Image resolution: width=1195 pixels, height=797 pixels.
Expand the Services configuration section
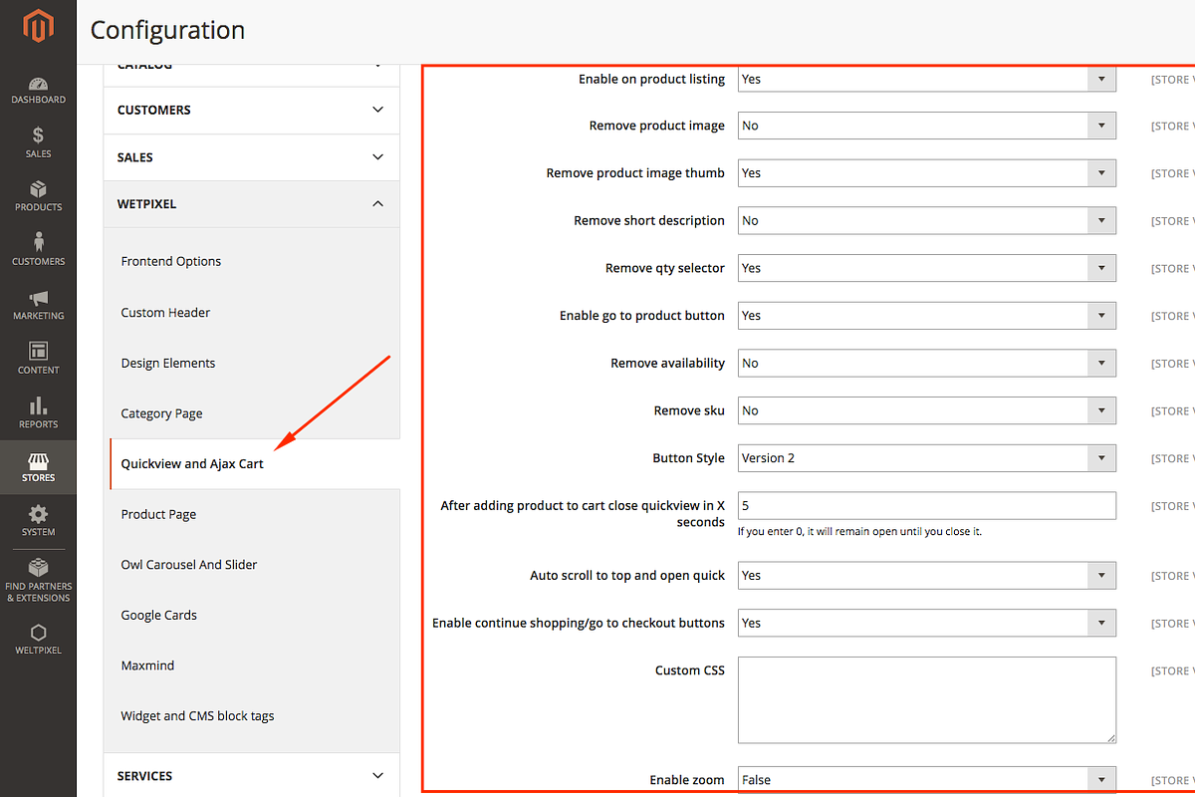252,776
